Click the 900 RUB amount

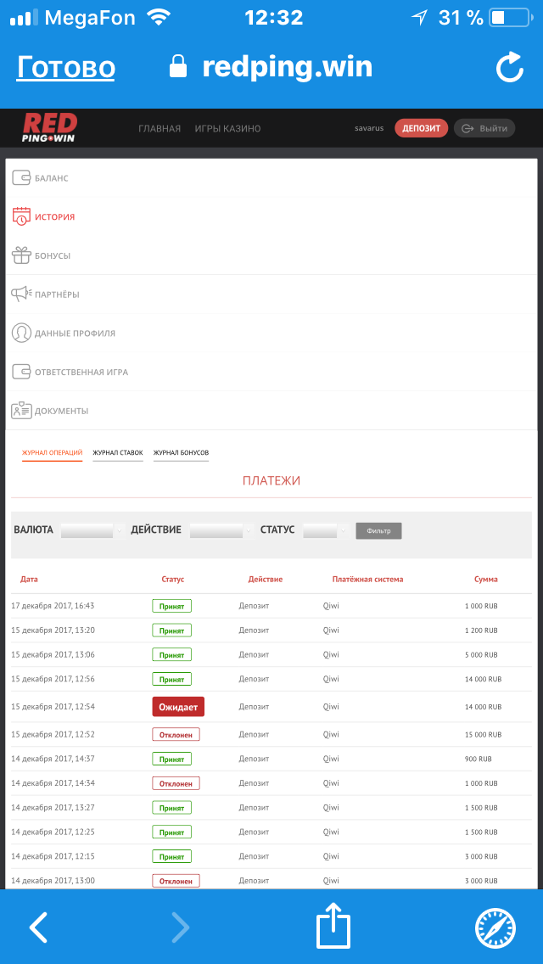(479, 759)
